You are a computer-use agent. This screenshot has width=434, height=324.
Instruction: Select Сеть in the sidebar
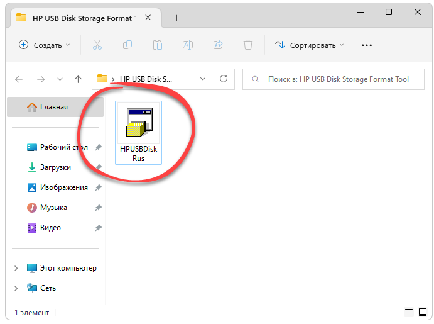click(41, 288)
